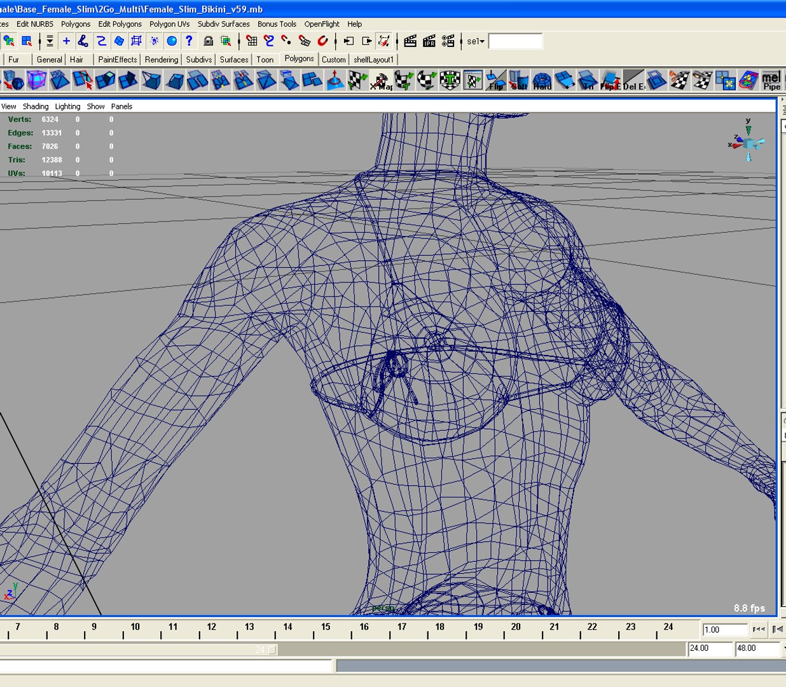Screen dimensions: 786x687
Task: Start IPR render icon
Action: (429, 41)
